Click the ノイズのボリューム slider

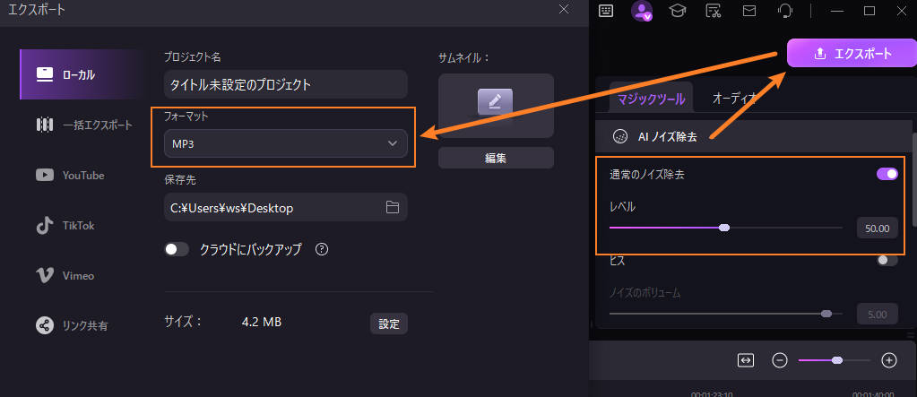point(725,314)
